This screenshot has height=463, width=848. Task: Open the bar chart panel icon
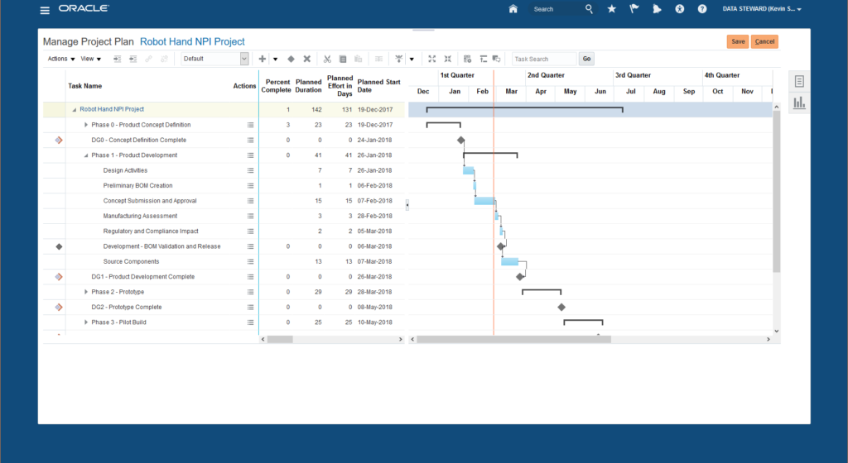tap(799, 103)
